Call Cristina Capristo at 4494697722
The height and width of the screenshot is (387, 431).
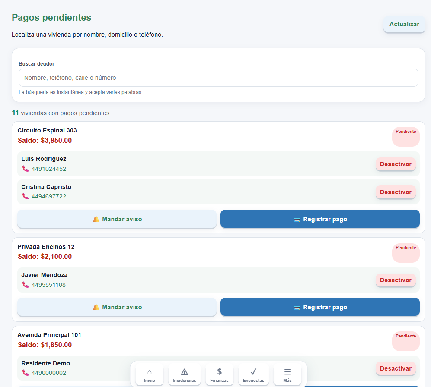click(49, 196)
